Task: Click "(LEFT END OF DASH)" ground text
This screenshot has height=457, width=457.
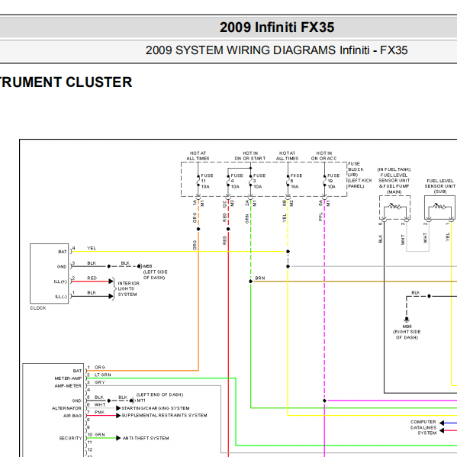Action: click(x=159, y=394)
